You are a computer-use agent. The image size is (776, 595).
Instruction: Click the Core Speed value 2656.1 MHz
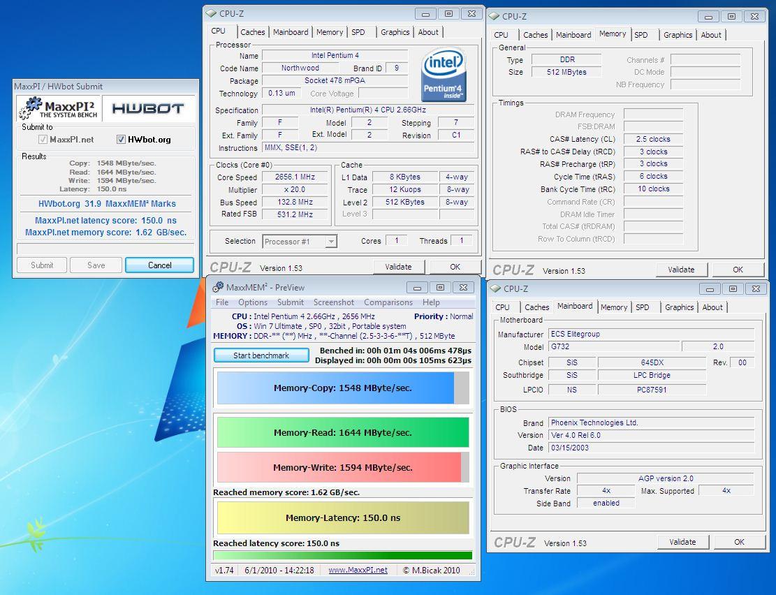click(295, 177)
